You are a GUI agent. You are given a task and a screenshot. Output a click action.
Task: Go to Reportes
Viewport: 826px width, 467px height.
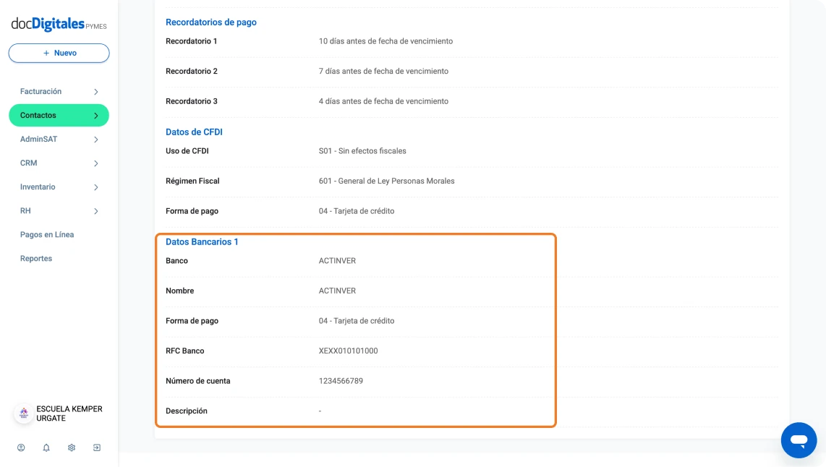click(x=36, y=259)
